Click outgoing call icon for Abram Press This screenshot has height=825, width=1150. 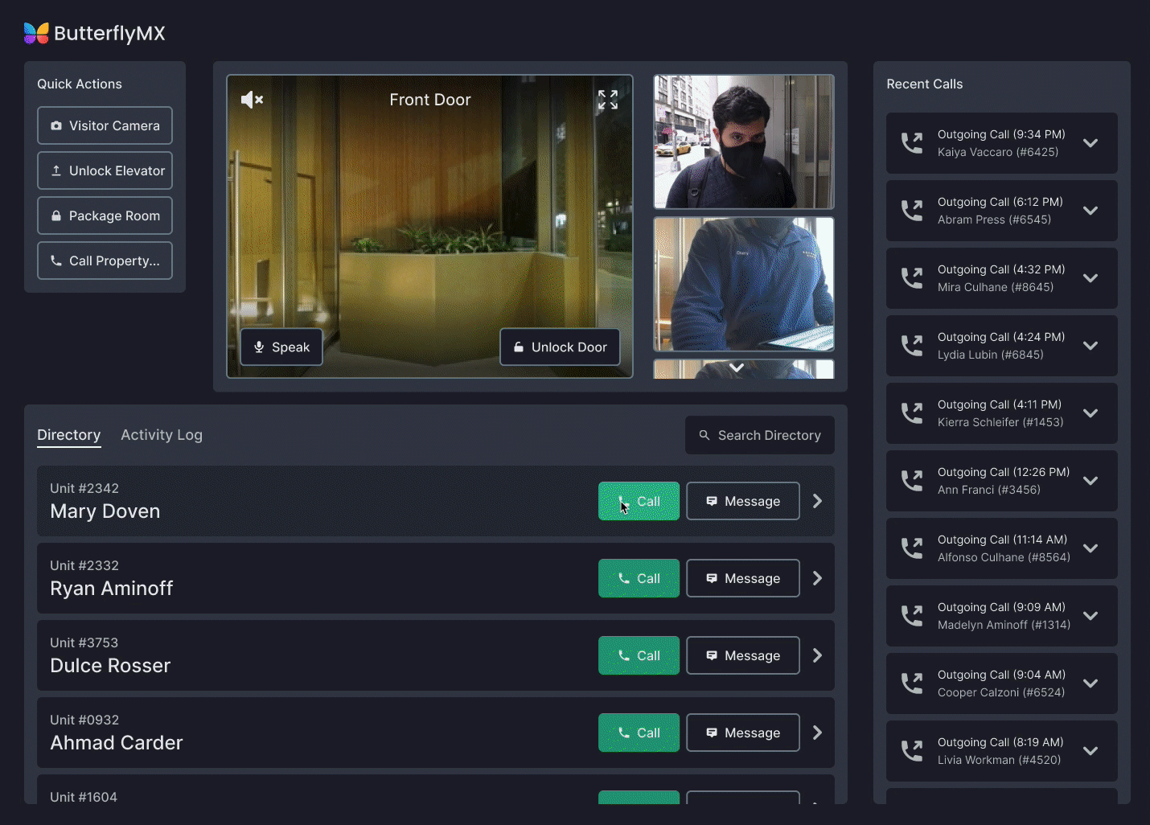click(x=912, y=211)
